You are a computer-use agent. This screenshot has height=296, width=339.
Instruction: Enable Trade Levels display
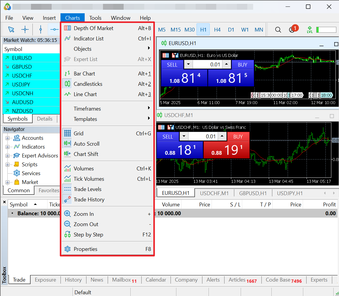pyautogui.click(x=87, y=189)
